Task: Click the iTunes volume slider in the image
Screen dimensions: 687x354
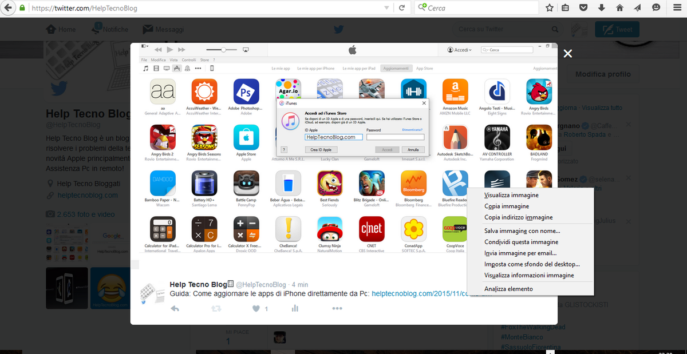Action: pos(222,50)
